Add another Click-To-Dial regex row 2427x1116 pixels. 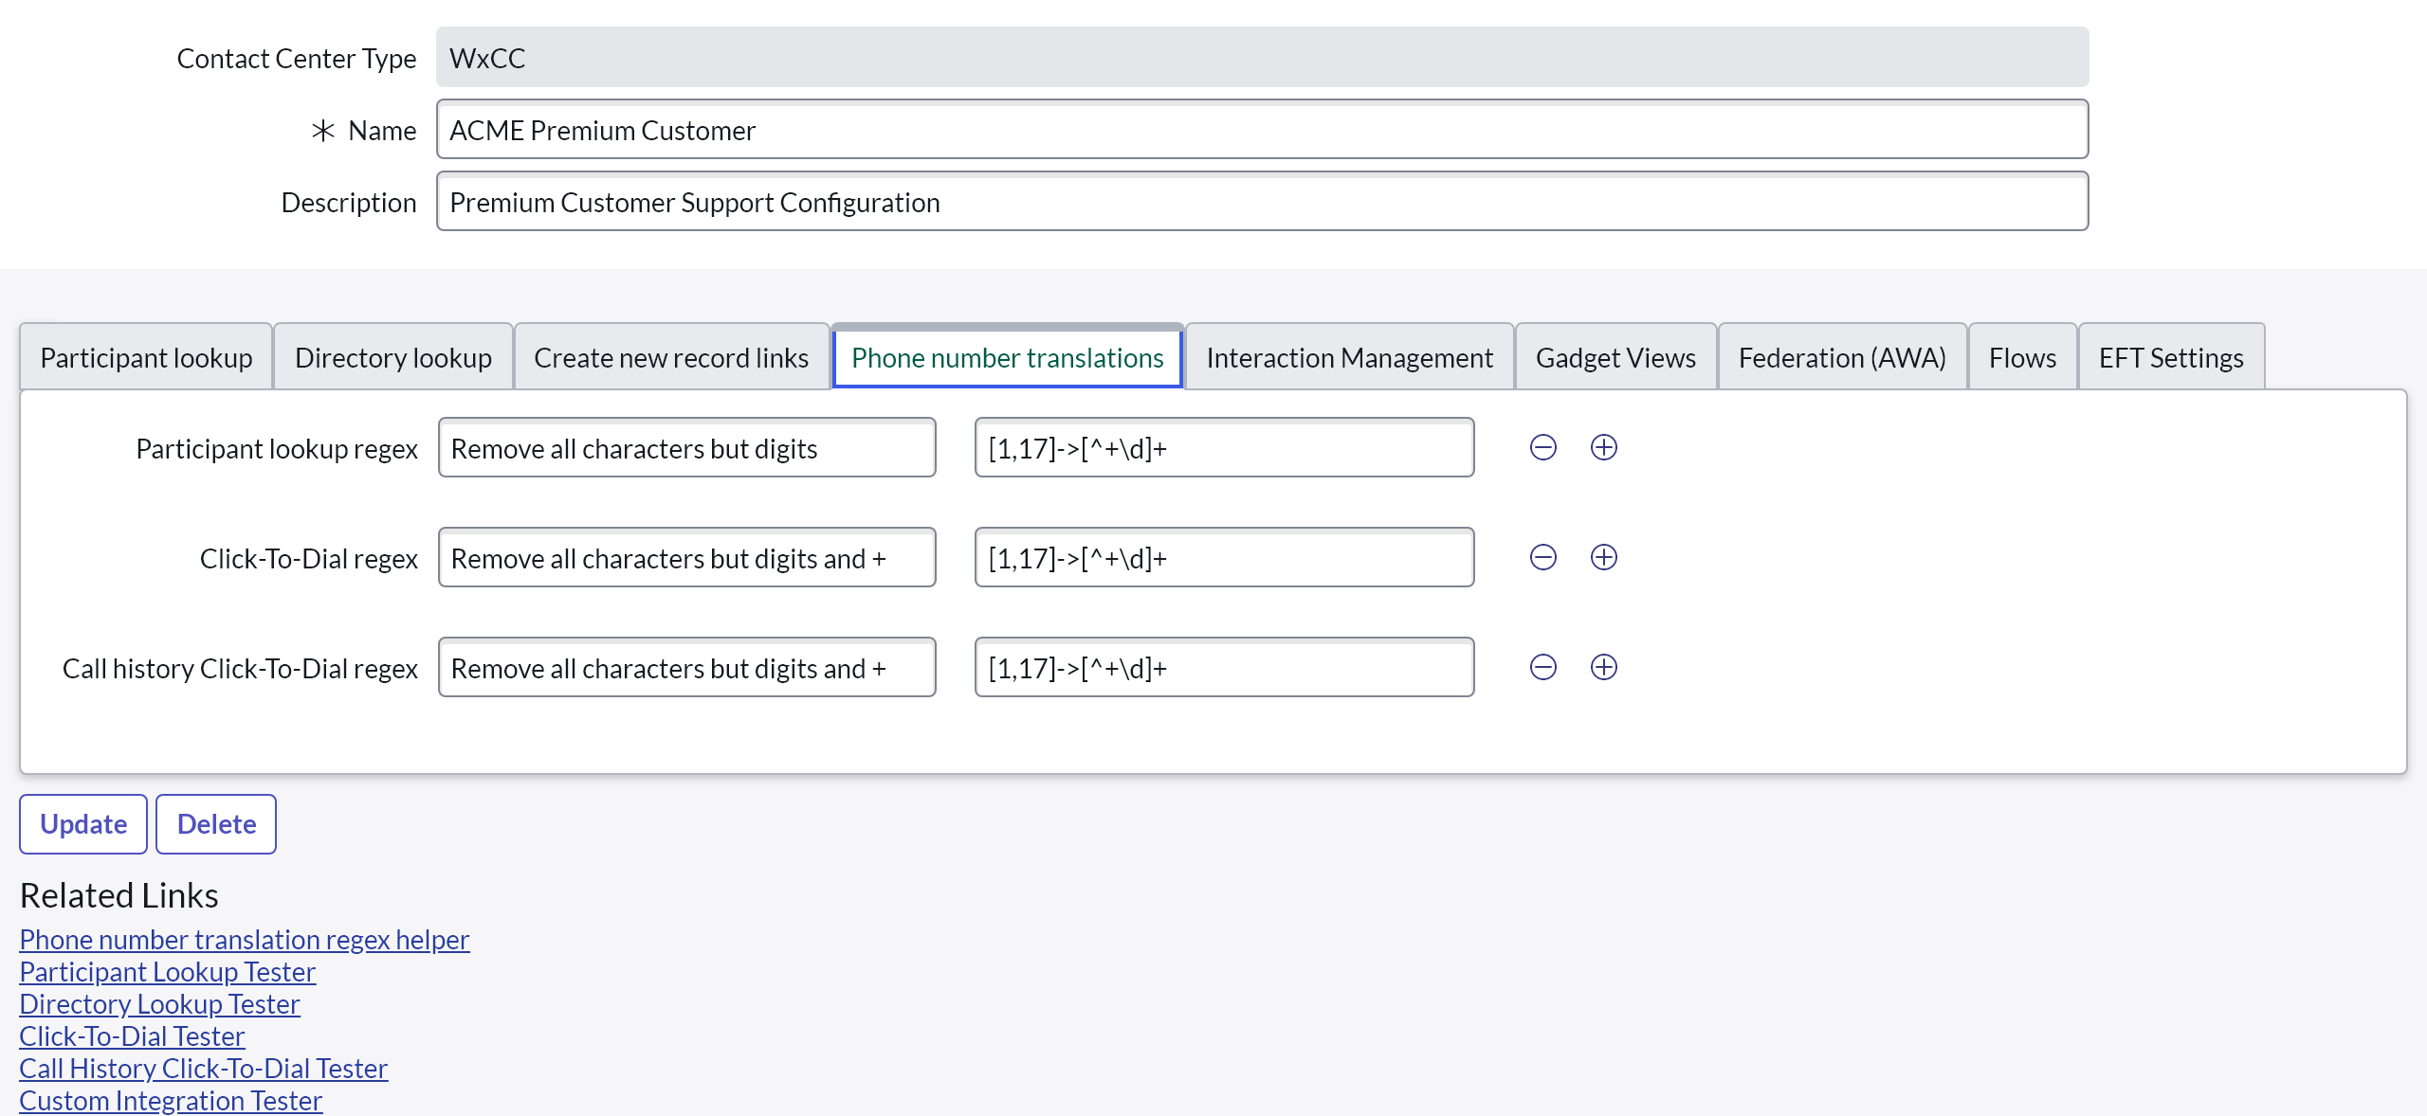pos(1603,557)
